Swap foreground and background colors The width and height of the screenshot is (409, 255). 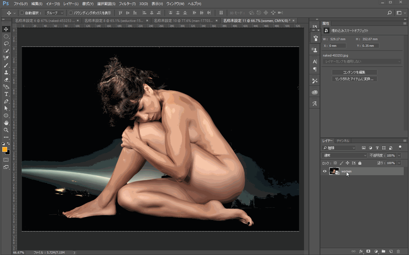point(8,144)
